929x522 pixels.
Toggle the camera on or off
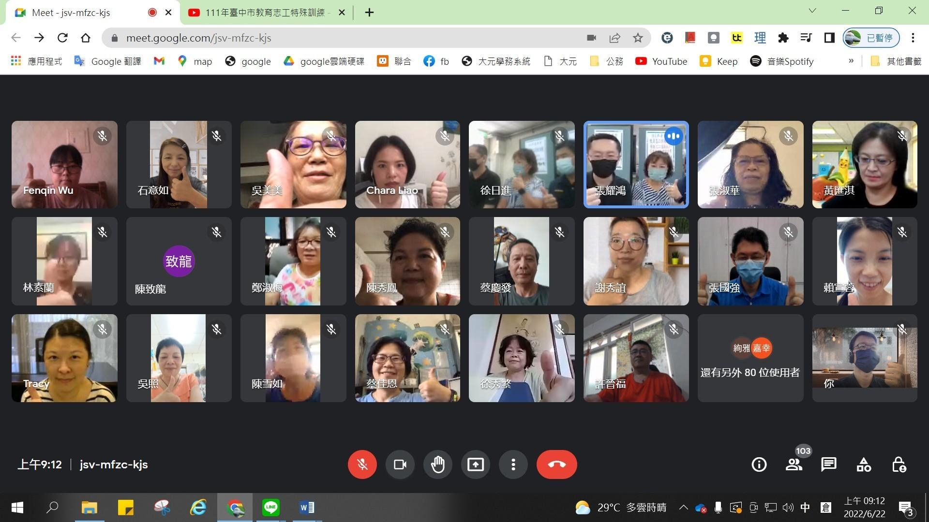400,464
